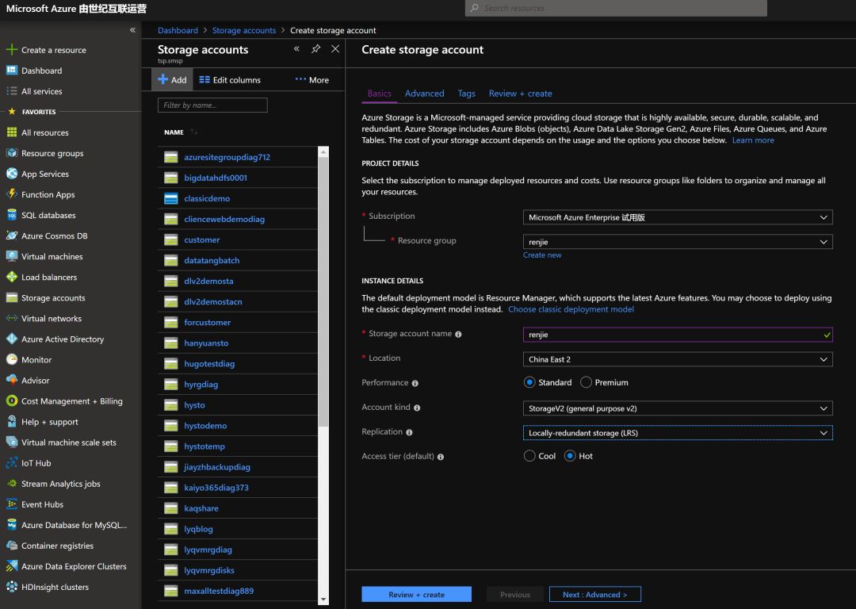856x609 pixels.
Task: Click the Function Apps lightning icon
Action: pos(12,194)
